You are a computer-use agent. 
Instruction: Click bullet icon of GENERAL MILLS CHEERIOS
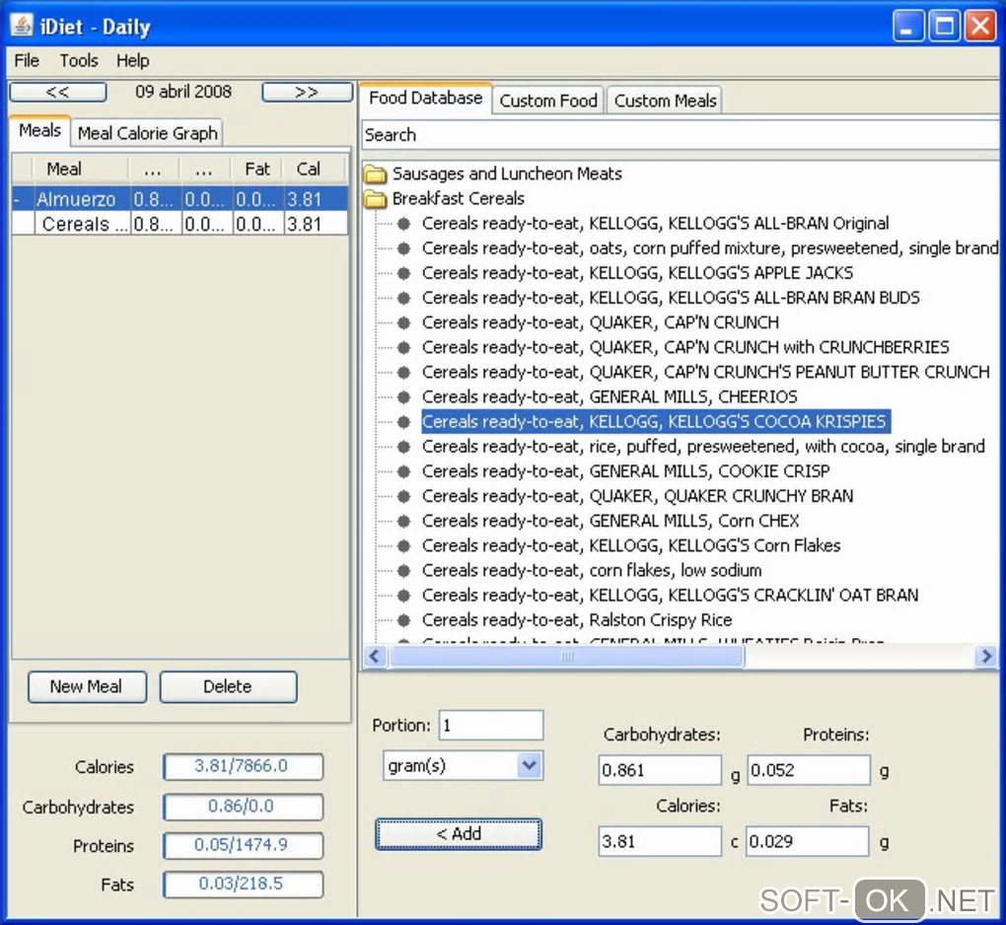tap(403, 397)
